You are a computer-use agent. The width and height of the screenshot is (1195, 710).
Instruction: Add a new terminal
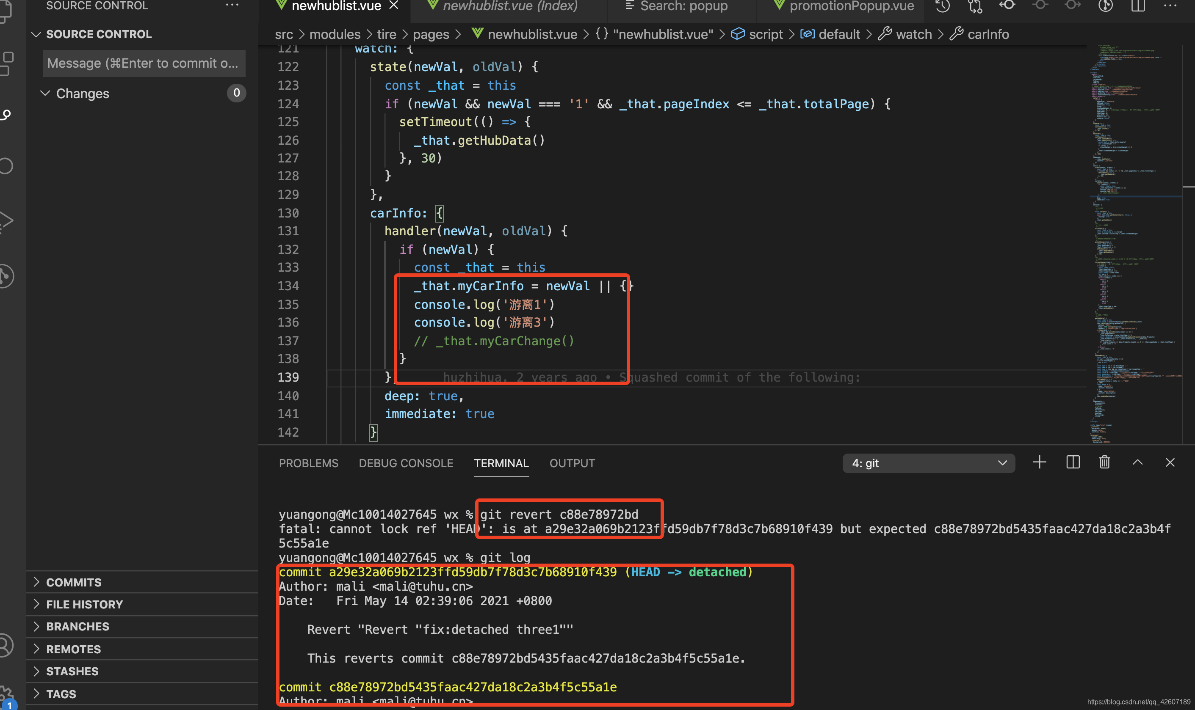point(1040,462)
